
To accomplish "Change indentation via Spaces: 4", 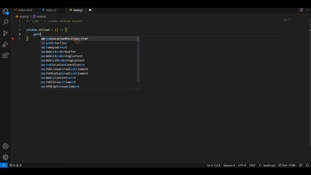I will tap(229, 165).
